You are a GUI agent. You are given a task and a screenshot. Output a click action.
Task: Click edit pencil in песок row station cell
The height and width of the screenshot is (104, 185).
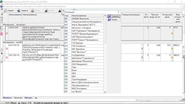coord(142,57)
